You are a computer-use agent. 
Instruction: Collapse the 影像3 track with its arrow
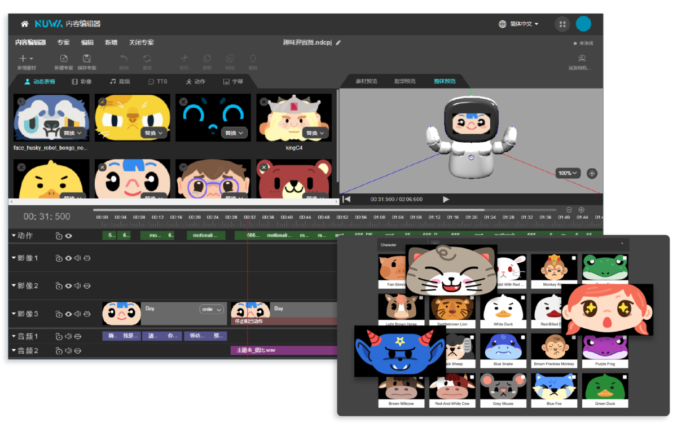pos(14,314)
